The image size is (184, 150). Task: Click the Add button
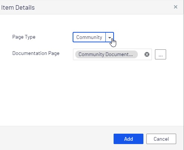[x=129, y=139]
